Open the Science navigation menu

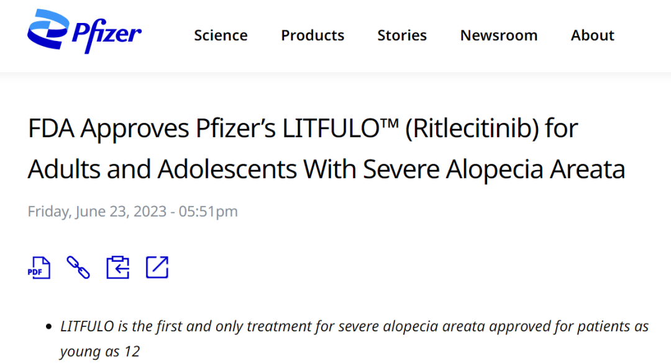click(221, 35)
